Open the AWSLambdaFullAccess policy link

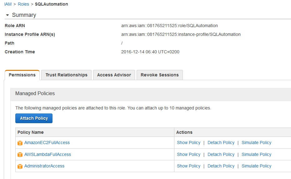(x=48, y=154)
